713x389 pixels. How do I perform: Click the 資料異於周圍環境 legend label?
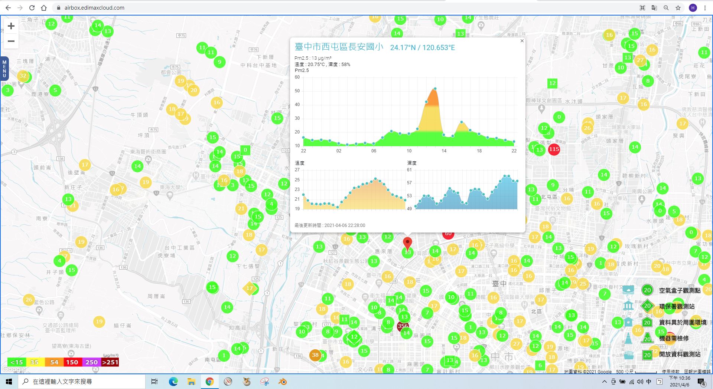point(683,322)
